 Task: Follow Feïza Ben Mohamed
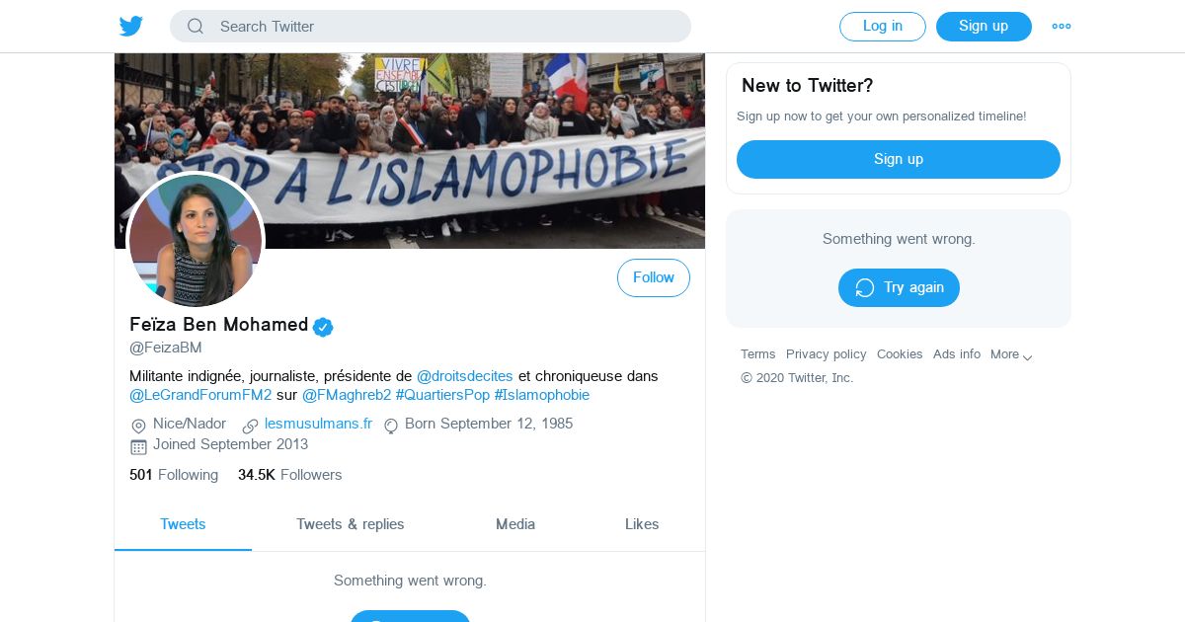tap(653, 278)
